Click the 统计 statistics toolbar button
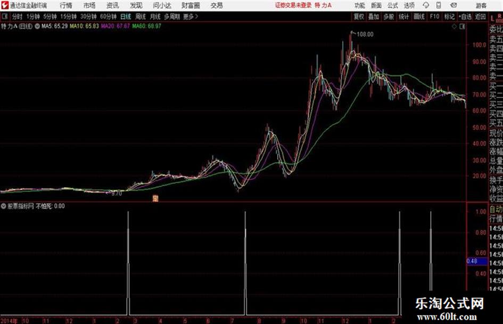The width and height of the screenshot is (503, 324). pos(404,16)
